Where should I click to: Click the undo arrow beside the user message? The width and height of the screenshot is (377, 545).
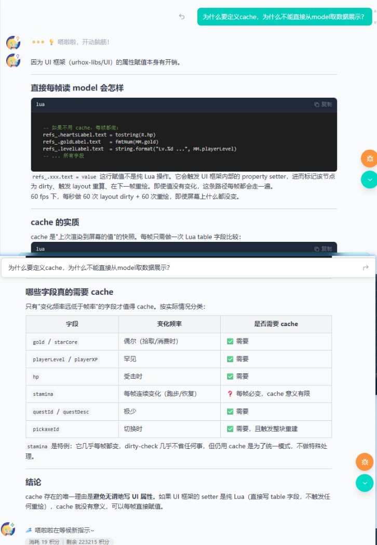click(x=182, y=16)
